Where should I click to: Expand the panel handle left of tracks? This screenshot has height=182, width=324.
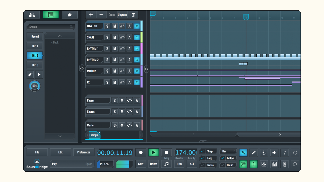point(82,68)
